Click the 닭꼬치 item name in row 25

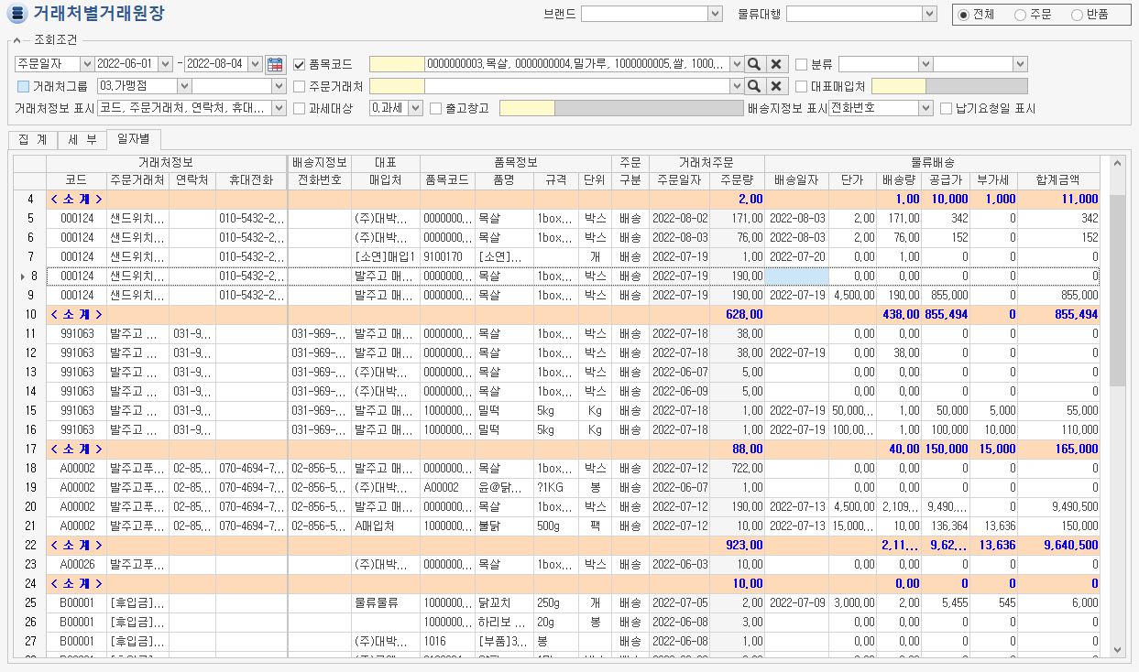click(504, 602)
